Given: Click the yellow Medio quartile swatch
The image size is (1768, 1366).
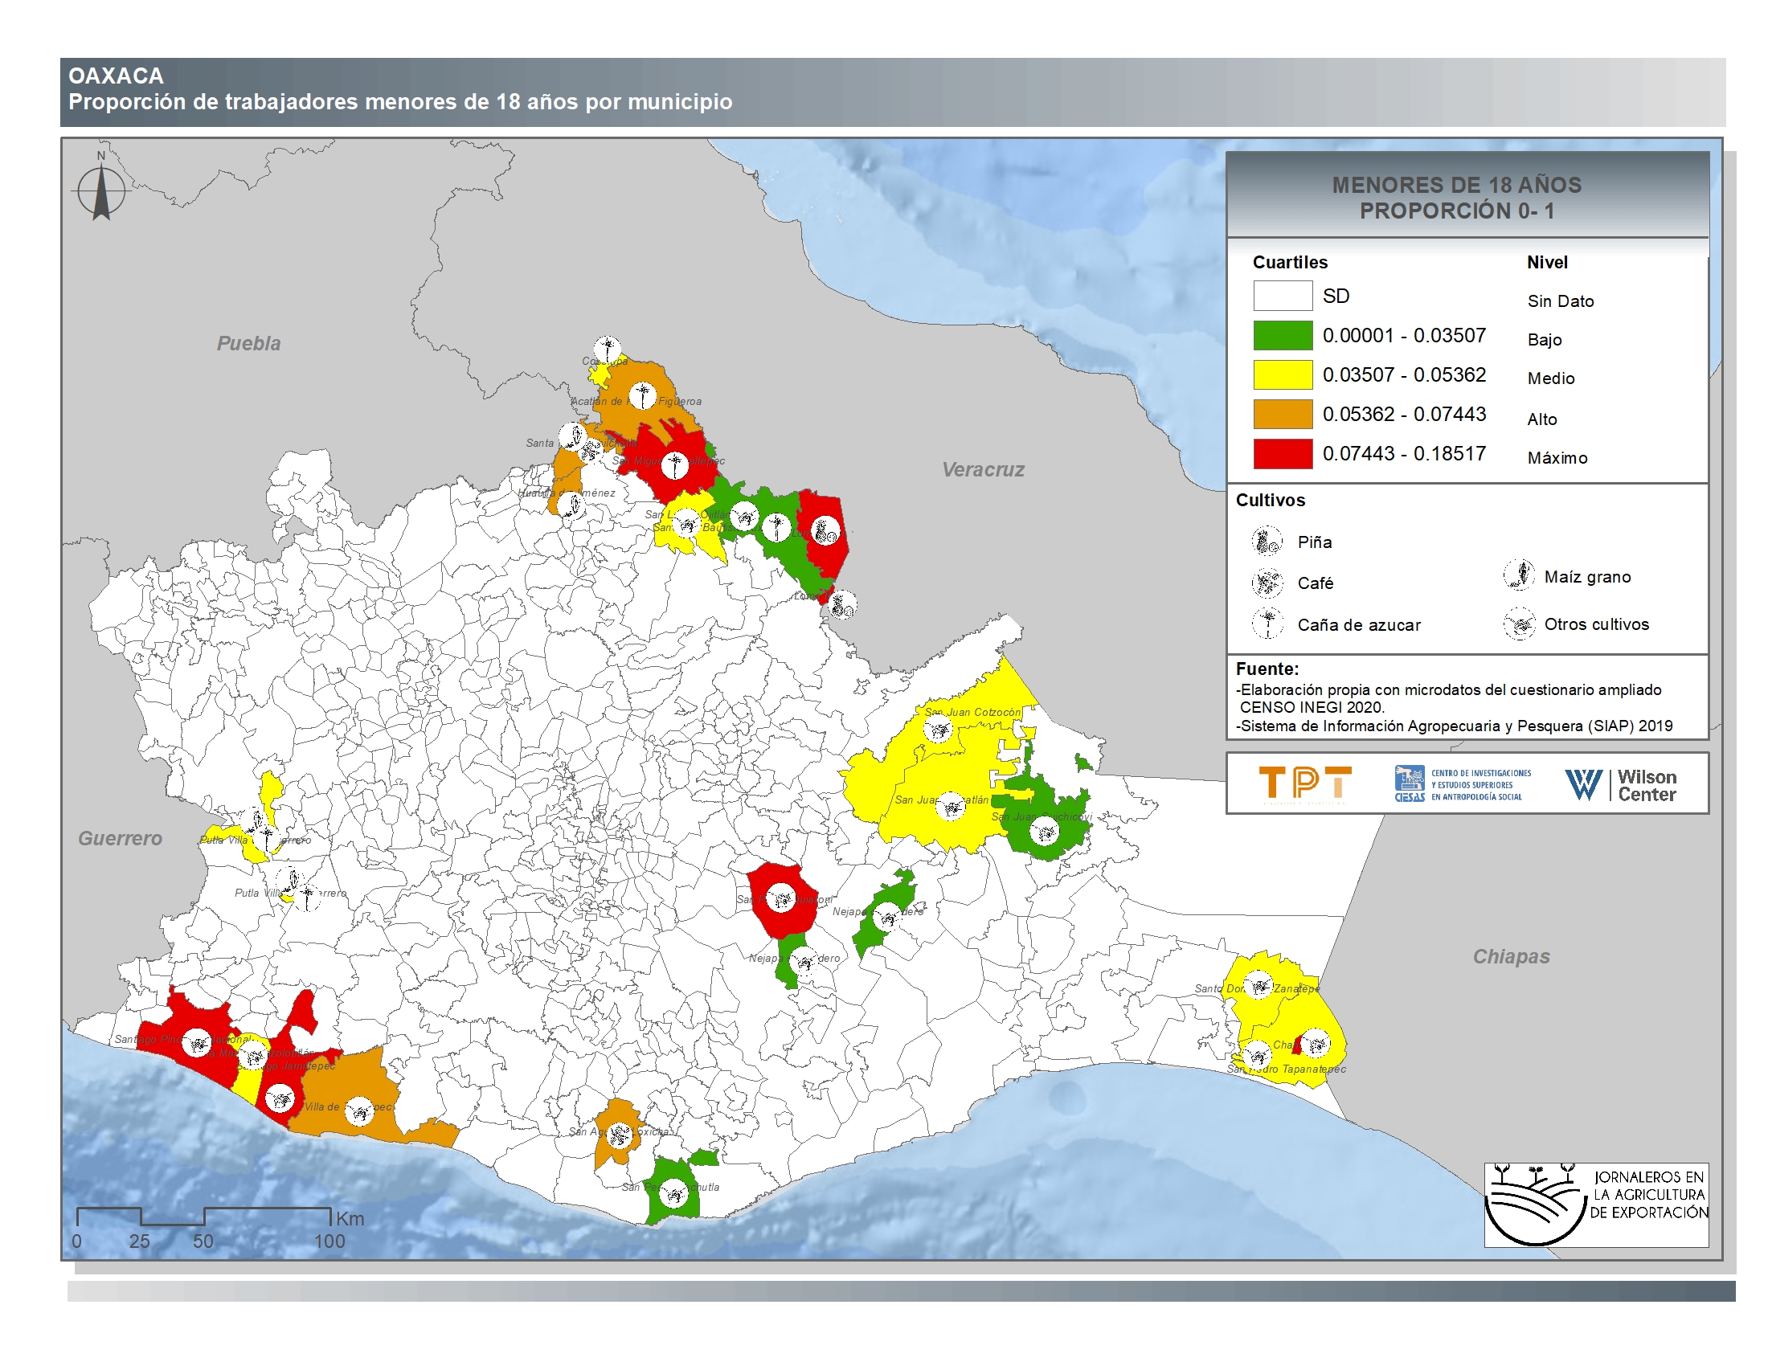Looking at the screenshot, I should click(1283, 374).
